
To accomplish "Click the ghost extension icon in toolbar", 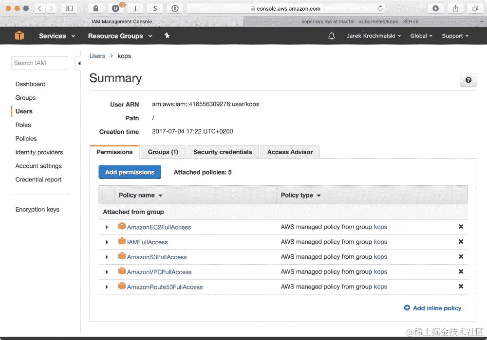I will (x=95, y=8).
